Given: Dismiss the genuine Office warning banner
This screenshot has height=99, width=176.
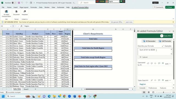Looking at the screenshot, I should [173, 22].
